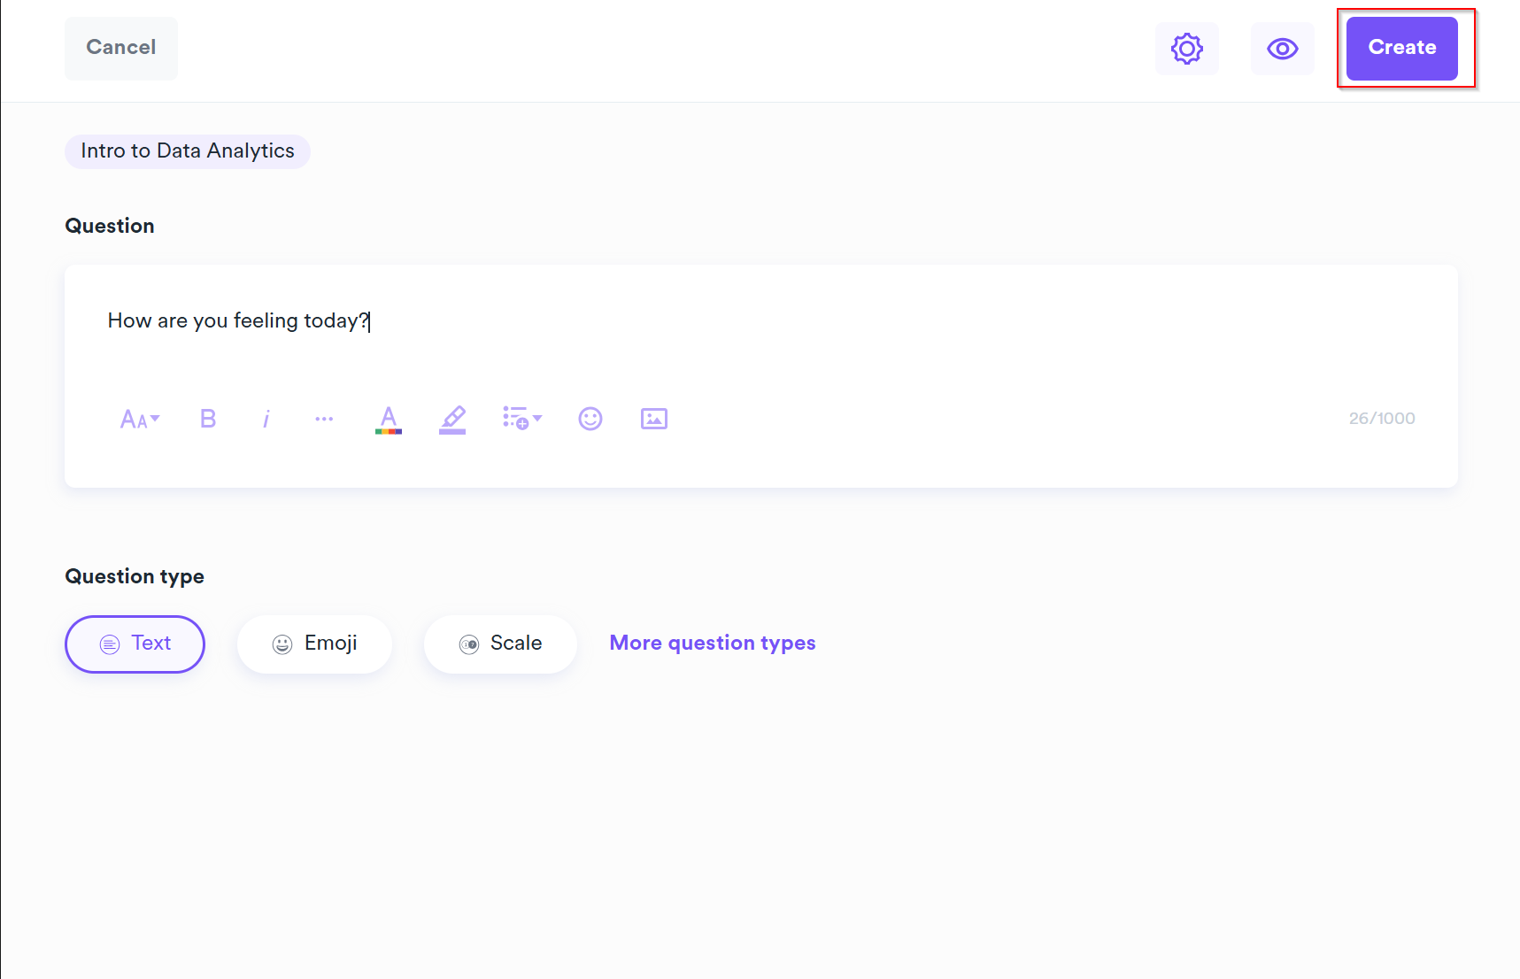Image resolution: width=1520 pixels, height=979 pixels.
Task: Expand the font size dropdown
Action: 140,419
